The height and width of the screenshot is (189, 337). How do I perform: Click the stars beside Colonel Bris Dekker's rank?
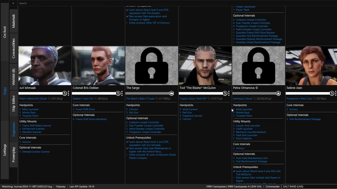click(x=122, y=93)
